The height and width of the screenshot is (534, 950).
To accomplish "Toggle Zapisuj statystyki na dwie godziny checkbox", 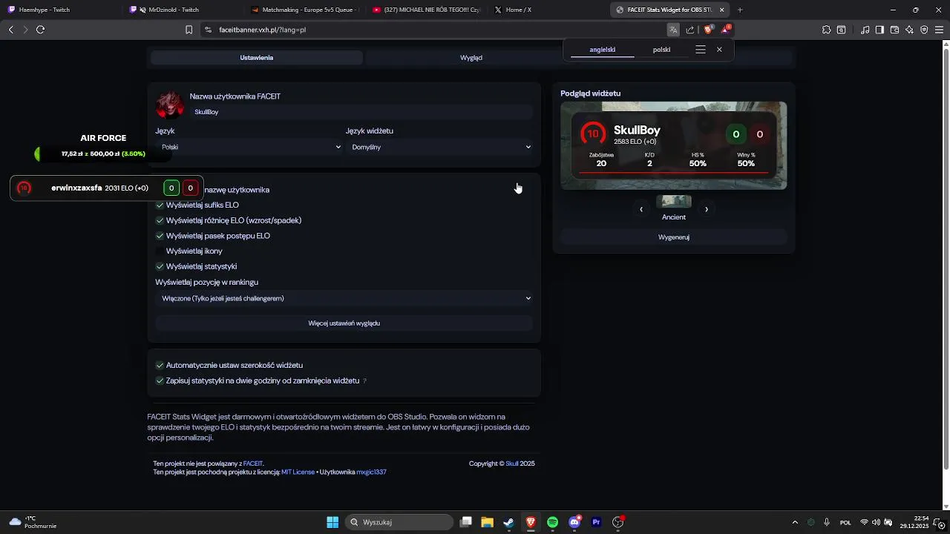I will (160, 380).
